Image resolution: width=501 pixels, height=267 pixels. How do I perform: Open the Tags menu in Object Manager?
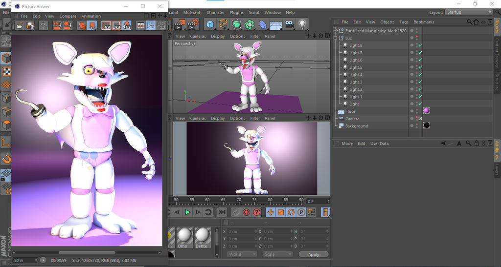404,22
